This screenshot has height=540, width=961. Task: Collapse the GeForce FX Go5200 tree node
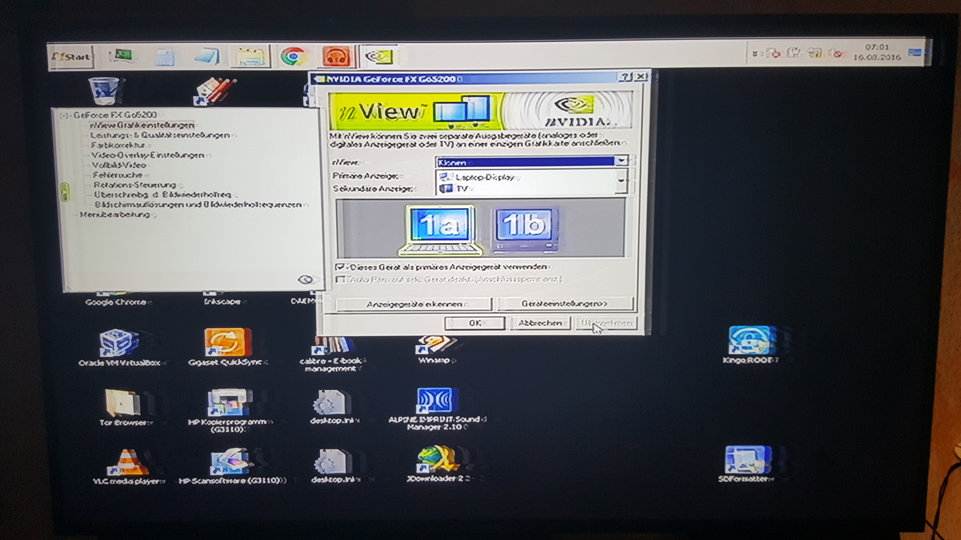(64, 115)
